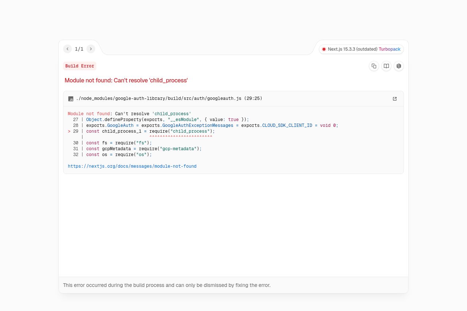This screenshot has height=311, width=467.
Task: Click the dismissal notice text at the bottom
Action: 167,285
